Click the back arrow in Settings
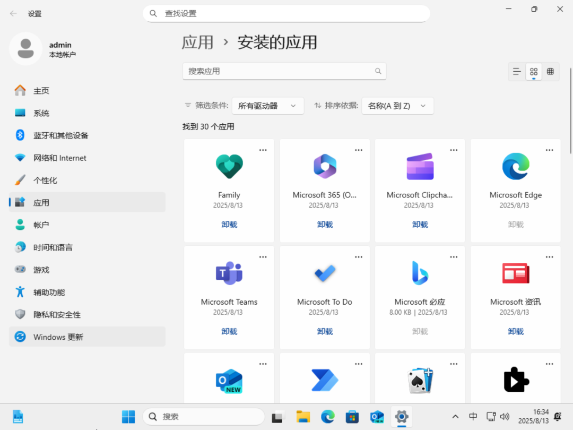Screen dimensions: 573x430 click(13, 14)
